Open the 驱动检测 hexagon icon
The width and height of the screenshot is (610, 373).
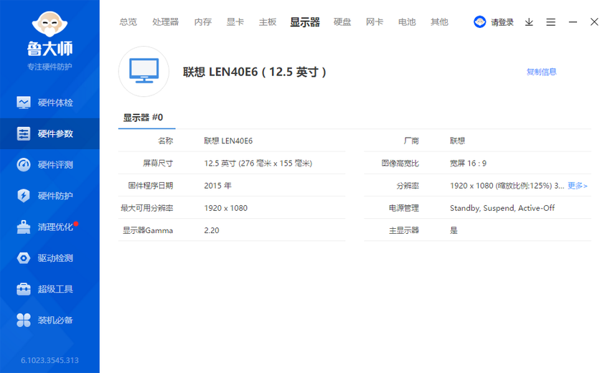(24, 258)
